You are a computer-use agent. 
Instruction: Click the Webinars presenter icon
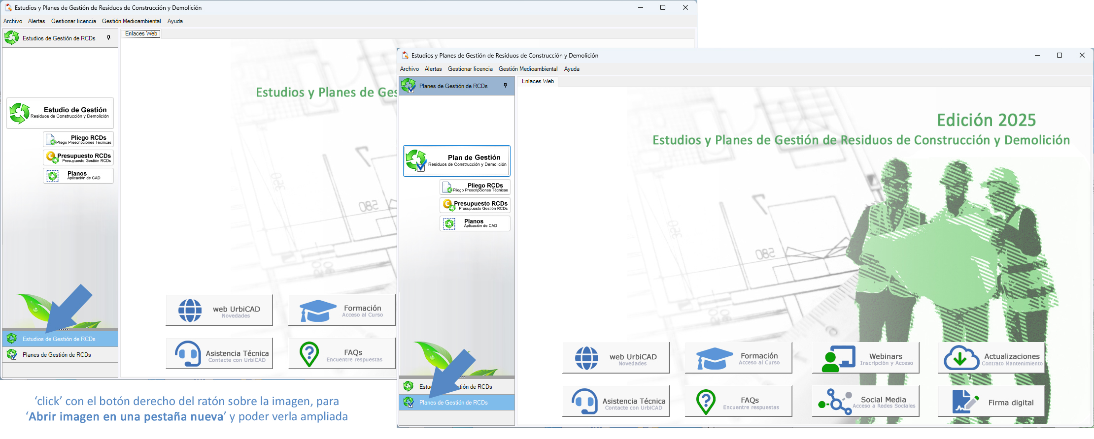(838, 358)
